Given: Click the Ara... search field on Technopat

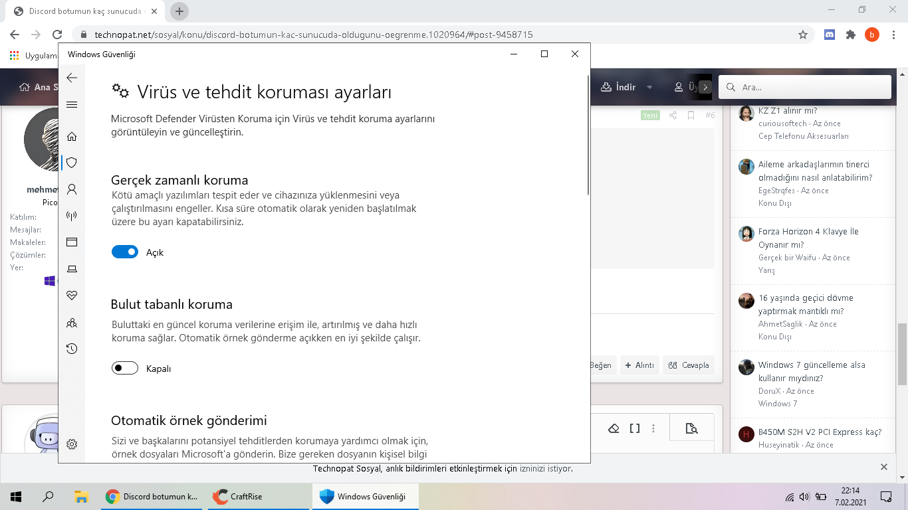Looking at the screenshot, I should click(x=805, y=87).
